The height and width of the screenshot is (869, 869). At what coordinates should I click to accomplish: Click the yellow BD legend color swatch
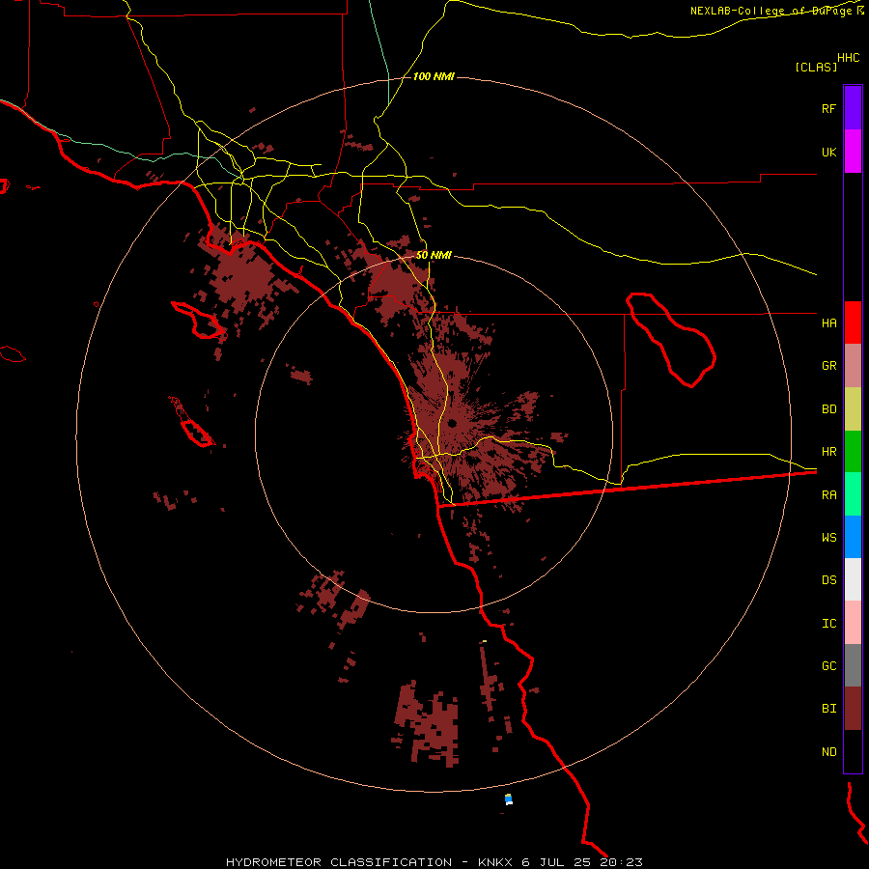(853, 409)
